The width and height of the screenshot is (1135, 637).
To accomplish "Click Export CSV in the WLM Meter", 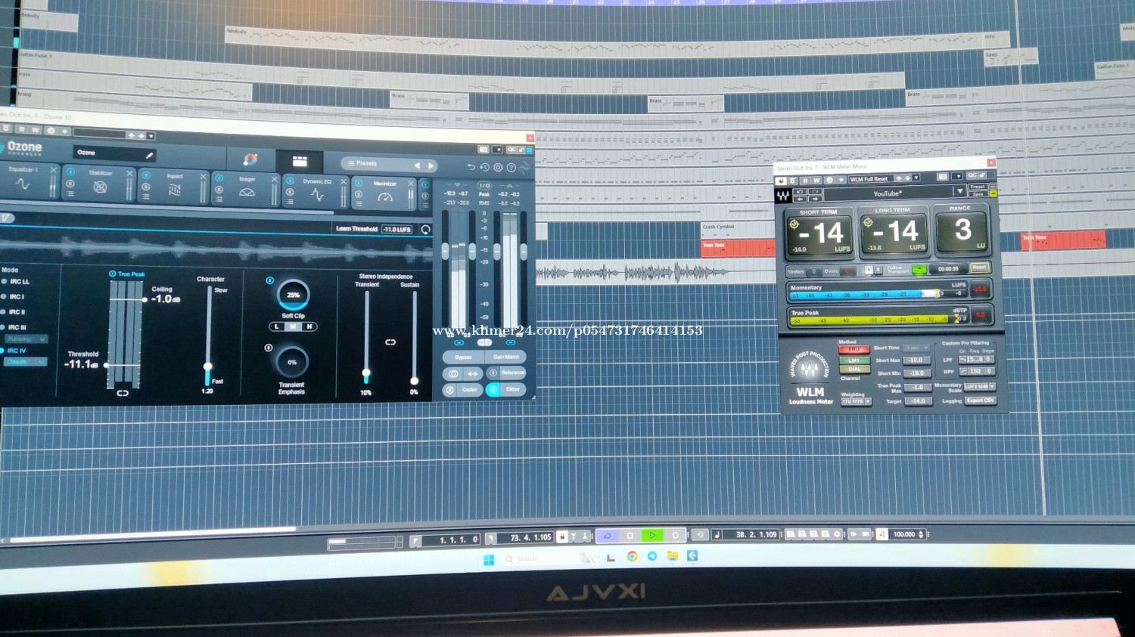I will 980,400.
